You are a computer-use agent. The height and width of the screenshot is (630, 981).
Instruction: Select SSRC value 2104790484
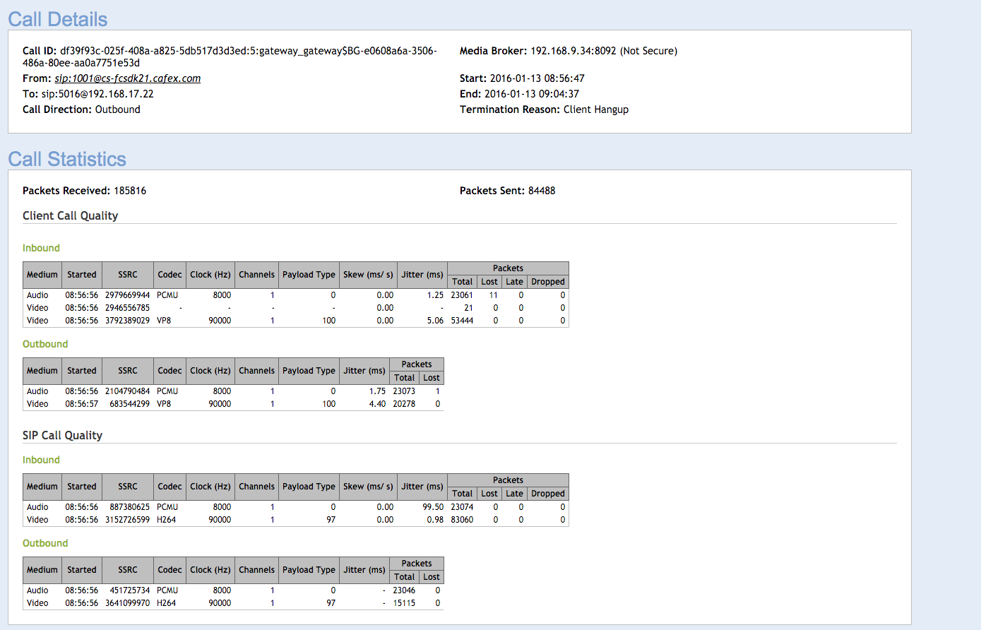click(128, 391)
